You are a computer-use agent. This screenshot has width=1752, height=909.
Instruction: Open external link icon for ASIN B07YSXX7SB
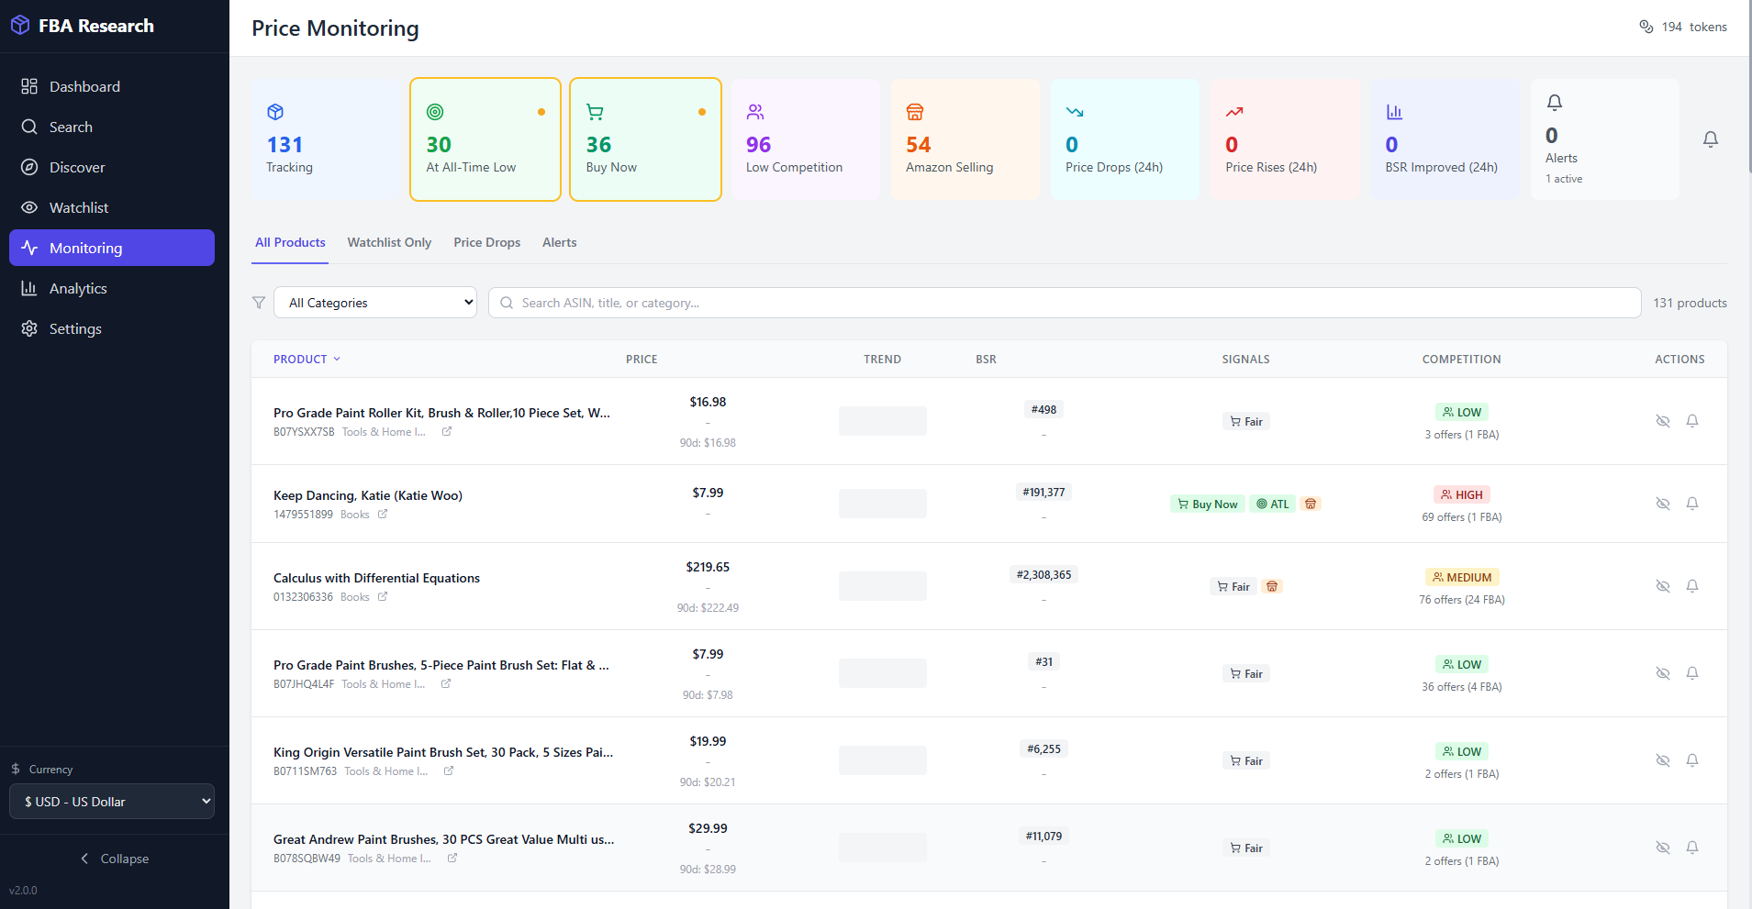tap(447, 432)
